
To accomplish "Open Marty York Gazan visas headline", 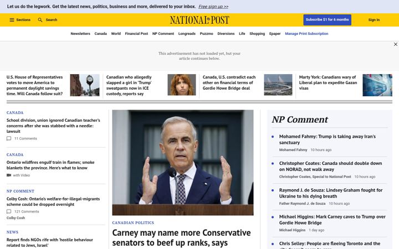I will (328, 82).
